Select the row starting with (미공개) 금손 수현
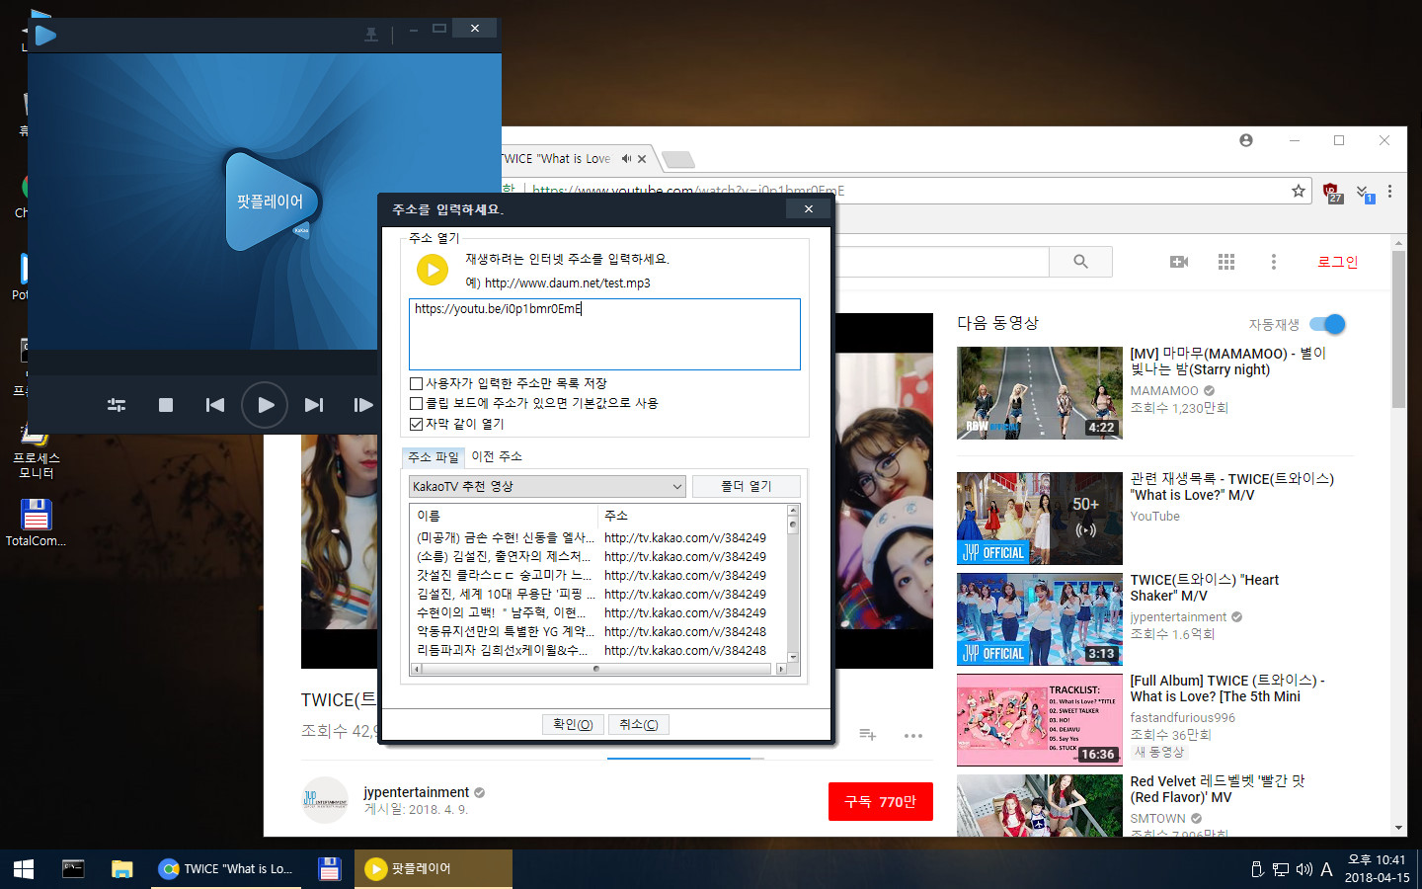 (598, 538)
